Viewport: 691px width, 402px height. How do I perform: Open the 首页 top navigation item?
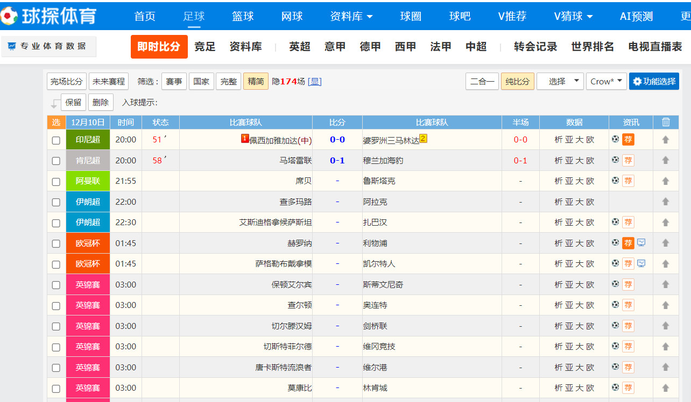click(145, 16)
